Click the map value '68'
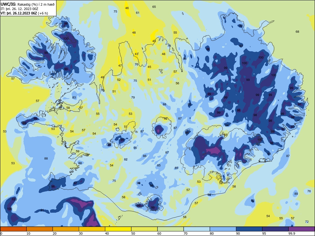Screen dimensions: 315x236 click(x=297, y=31)
